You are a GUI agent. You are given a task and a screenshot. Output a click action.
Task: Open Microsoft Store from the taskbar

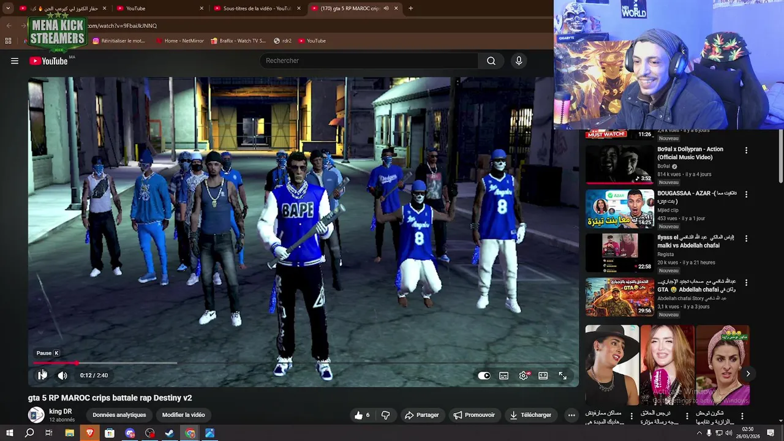(x=110, y=433)
